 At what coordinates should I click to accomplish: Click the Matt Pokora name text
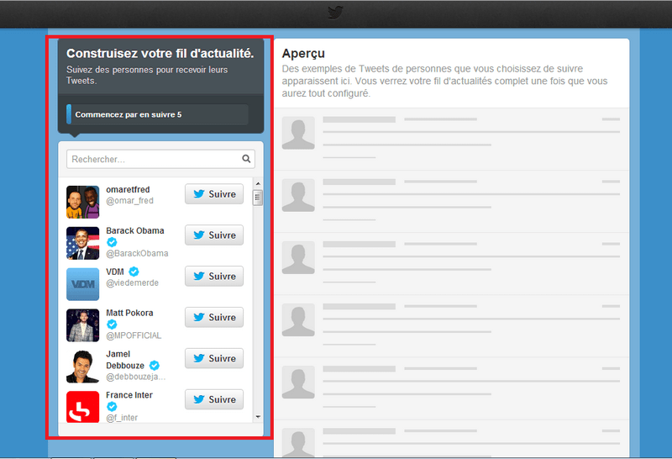[129, 313]
